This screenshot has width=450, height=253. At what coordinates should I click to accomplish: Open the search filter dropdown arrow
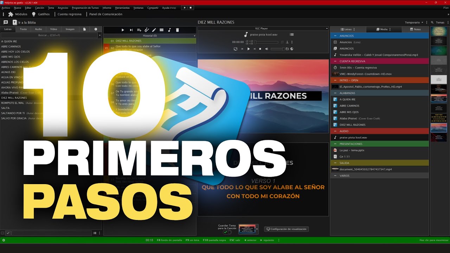100,35
